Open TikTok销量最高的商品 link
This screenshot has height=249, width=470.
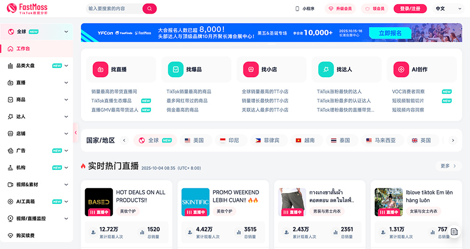[x=189, y=92]
